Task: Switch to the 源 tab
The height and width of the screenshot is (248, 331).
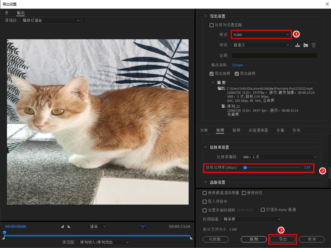Action: [x=6, y=13]
